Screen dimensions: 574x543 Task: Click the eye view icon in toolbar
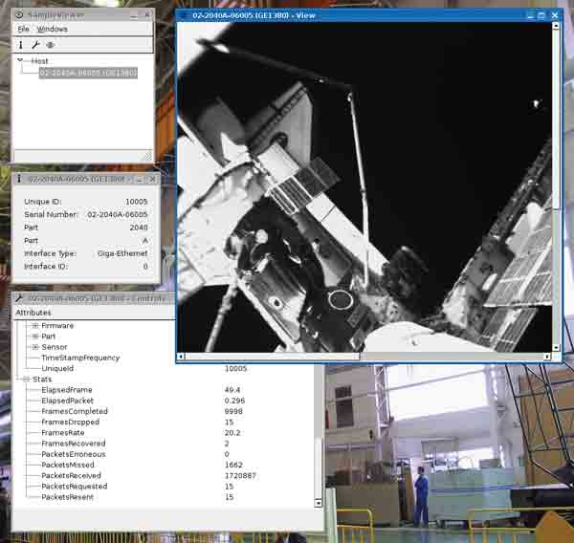[x=51, y=45]
